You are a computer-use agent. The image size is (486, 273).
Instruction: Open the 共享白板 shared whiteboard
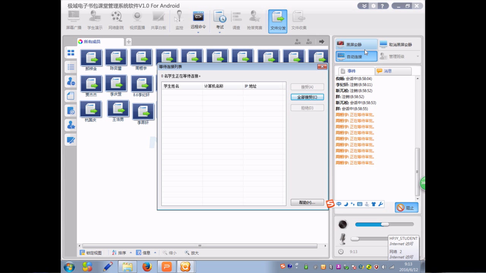pyautogui.click(x=158, y=20)
